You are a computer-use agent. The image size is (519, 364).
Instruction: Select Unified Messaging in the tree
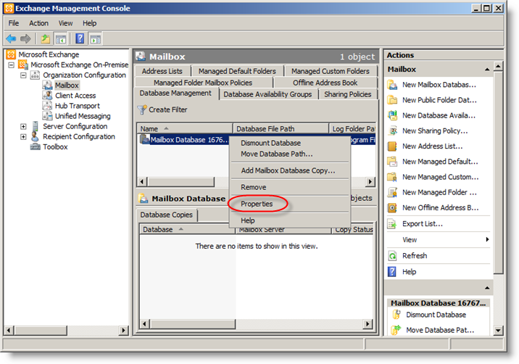(83, 116)
